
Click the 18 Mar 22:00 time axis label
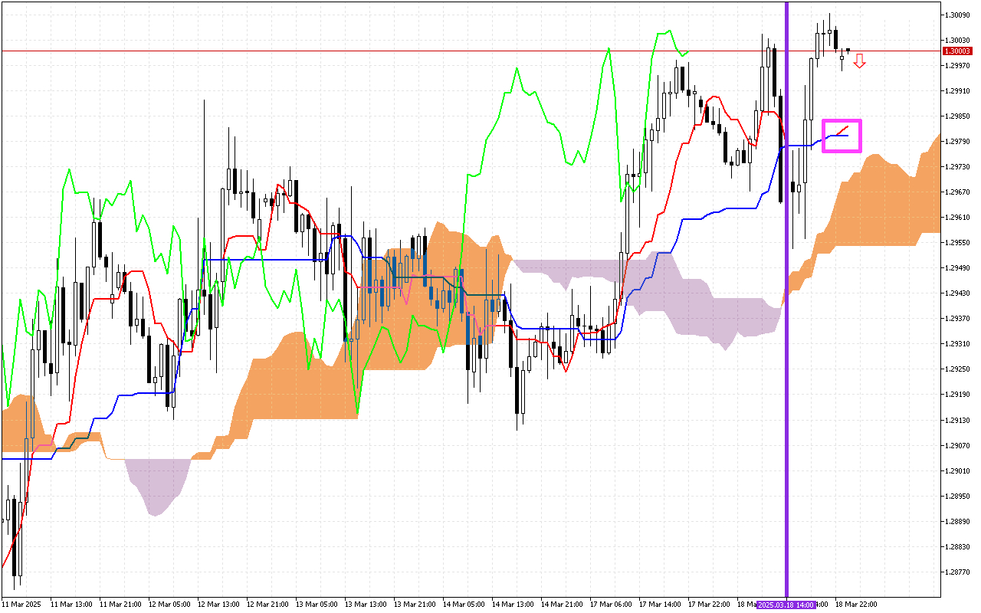pos(856,605)
